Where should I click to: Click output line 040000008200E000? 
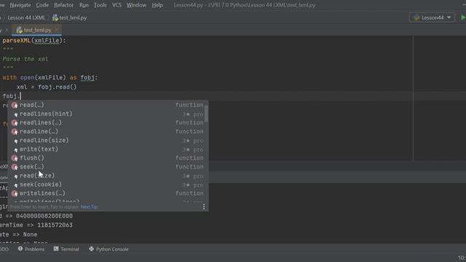44,215
